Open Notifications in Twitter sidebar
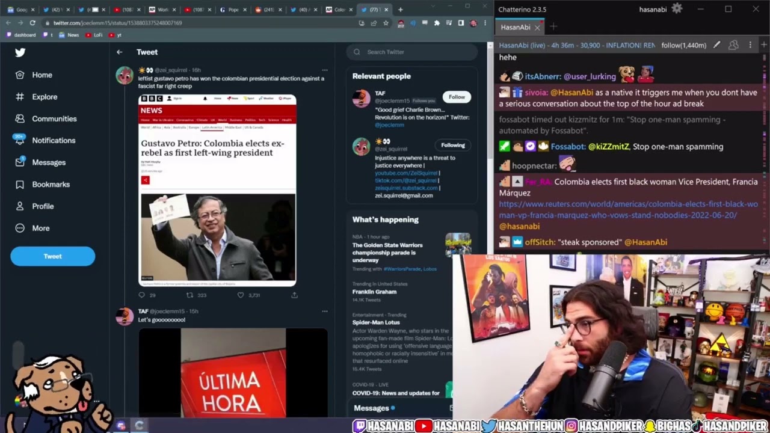770x433 pixels. click(x=45, y=140)
